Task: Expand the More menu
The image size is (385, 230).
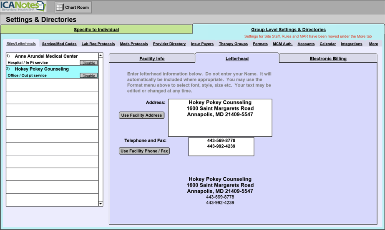Action: coord(373,44)
